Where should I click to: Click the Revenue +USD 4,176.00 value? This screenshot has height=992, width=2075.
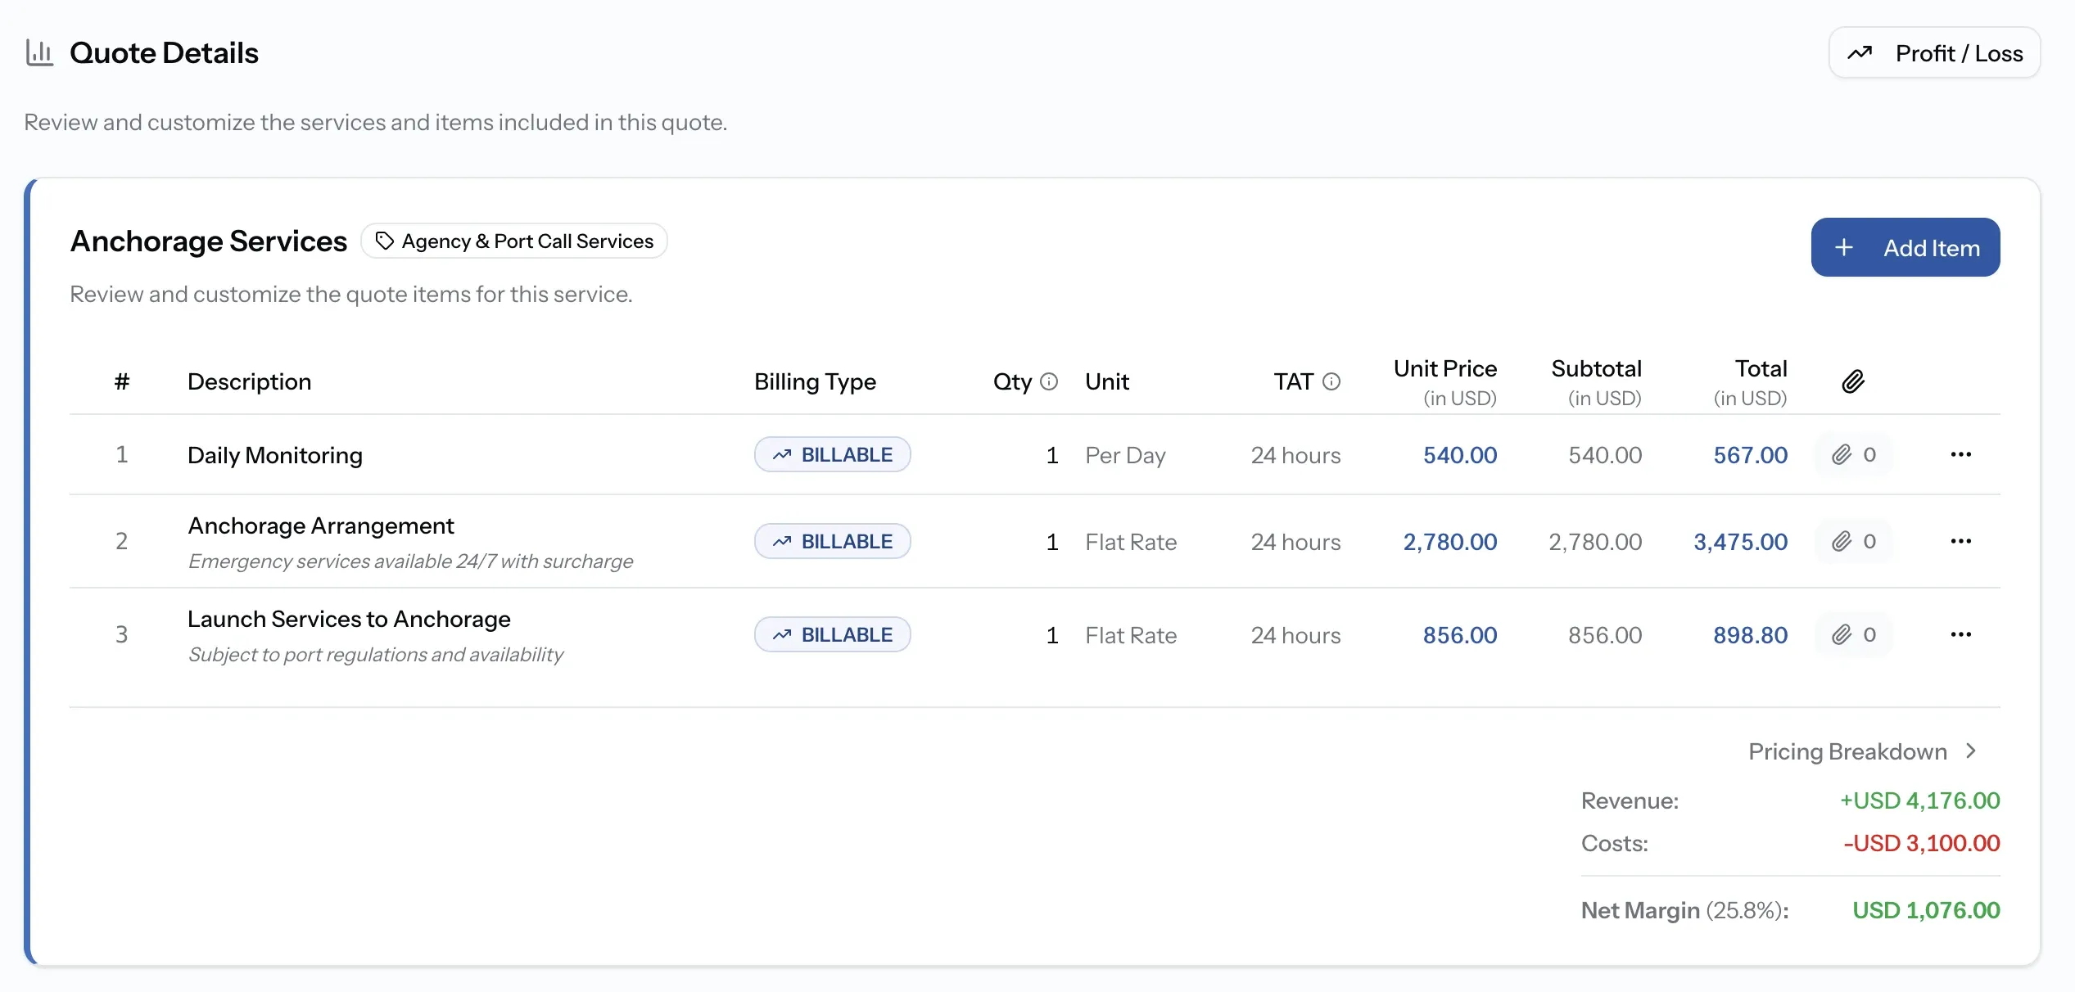click(x=1919, y=800)
